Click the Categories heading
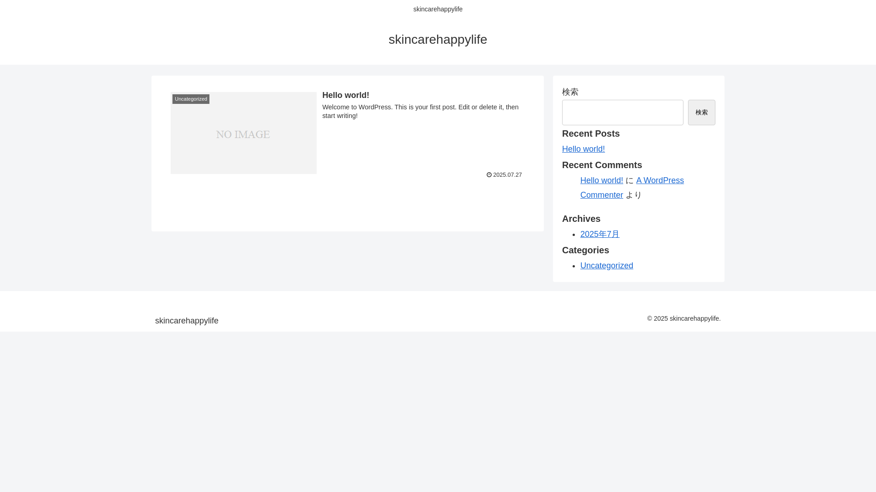Image resolution: width=876 pixels, height=492 pixels. (x=585, y=250)
